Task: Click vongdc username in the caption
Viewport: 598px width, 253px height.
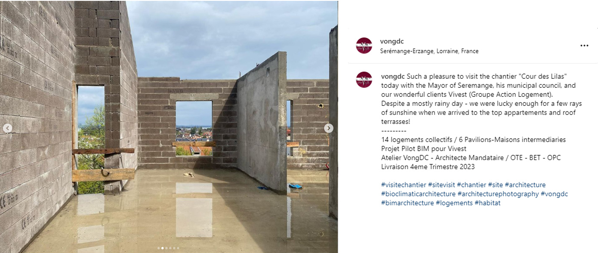Action: pos(393,76)
